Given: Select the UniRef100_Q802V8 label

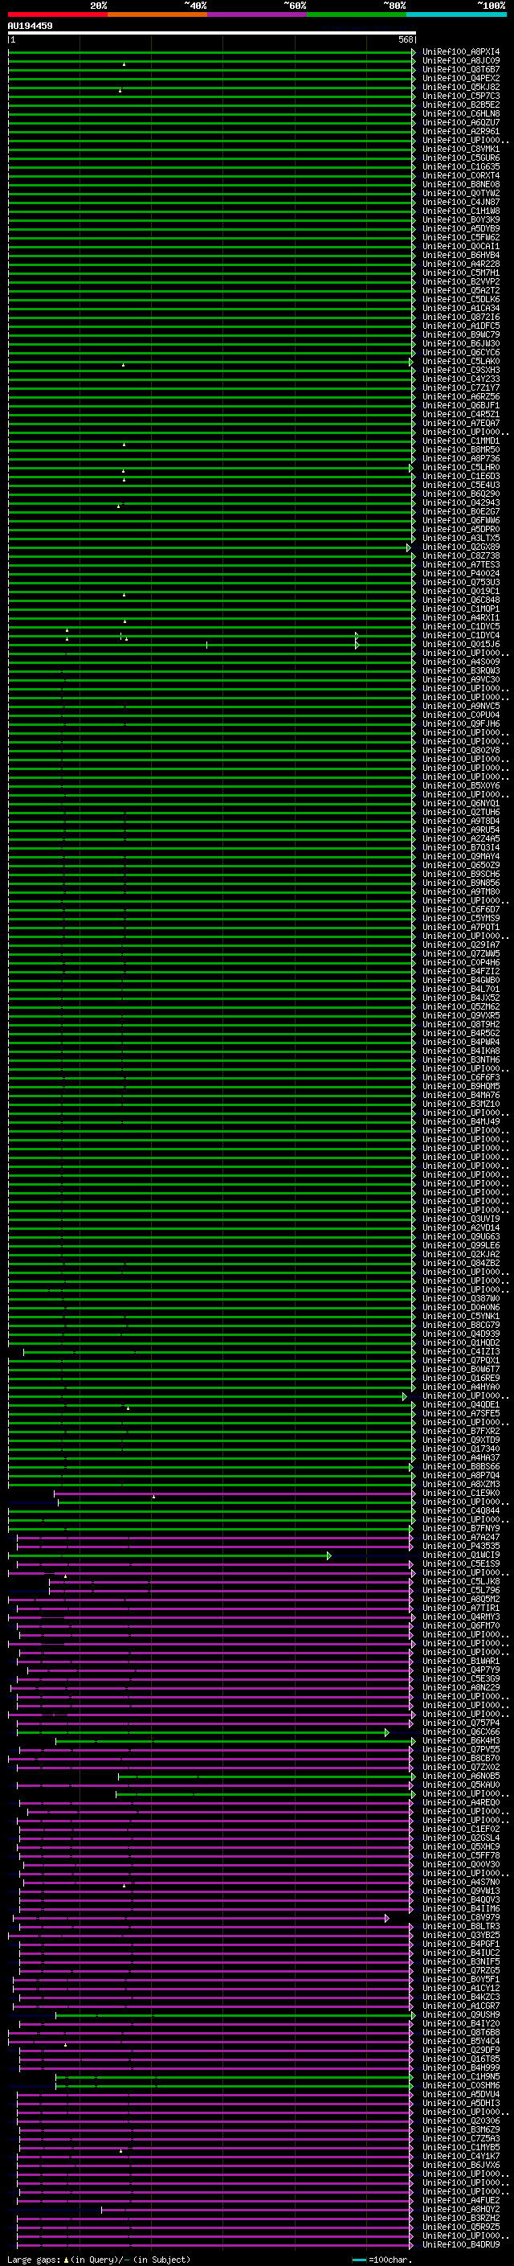Looking at the screenshot, I should click(461, 750).
